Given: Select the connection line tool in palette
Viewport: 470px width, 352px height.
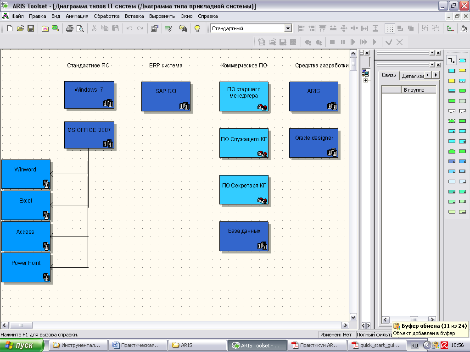Looking at the screenshot, I should point(452,60).
